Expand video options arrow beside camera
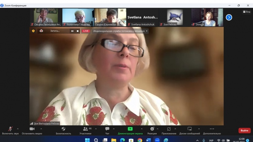 [41, 129]
